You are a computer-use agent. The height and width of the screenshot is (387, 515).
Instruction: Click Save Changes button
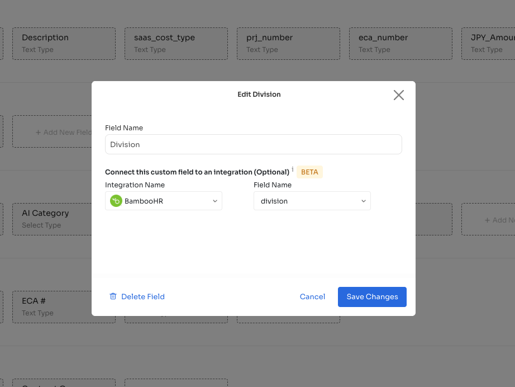click(372, 297)
